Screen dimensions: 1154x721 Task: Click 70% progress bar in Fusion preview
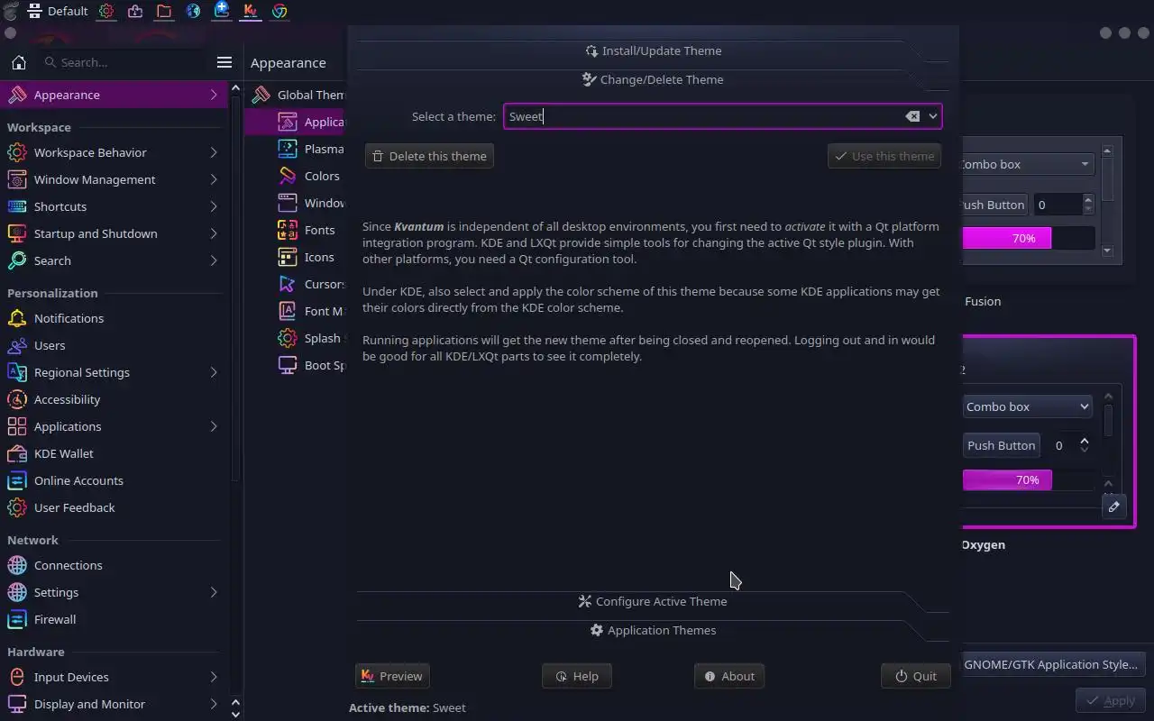[x=1028, y=238]
